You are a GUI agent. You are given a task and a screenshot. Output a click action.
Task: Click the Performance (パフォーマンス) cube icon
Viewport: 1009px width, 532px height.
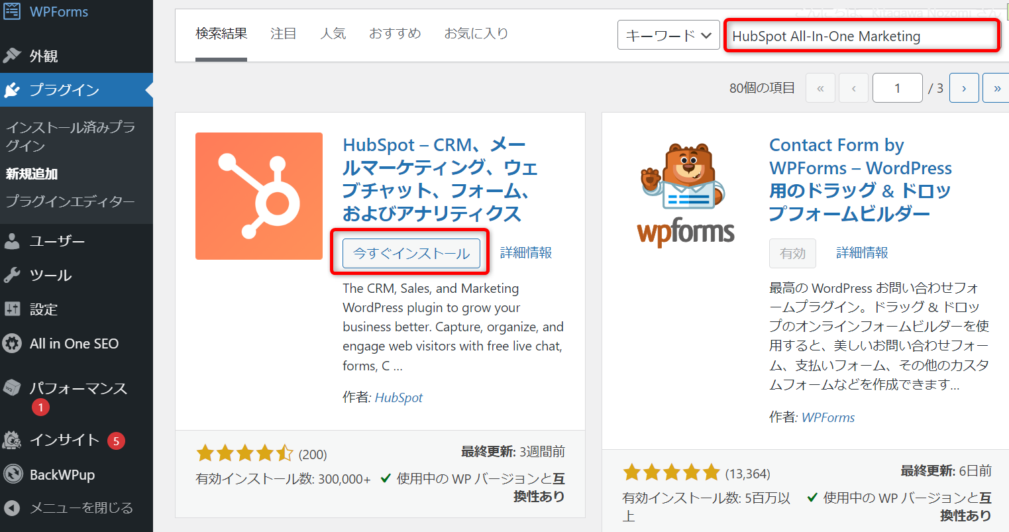coord(12,388)
